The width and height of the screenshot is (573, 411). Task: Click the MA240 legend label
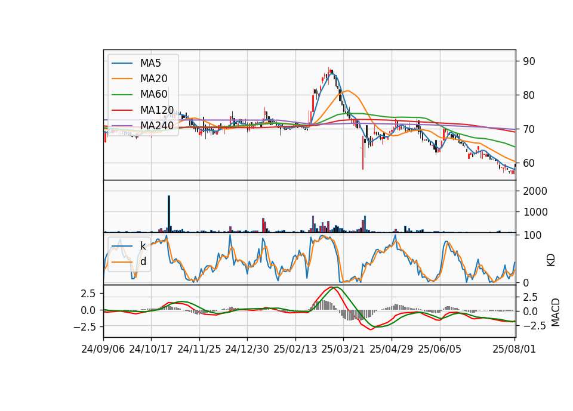pyautogui.click(x=157, y=126)
